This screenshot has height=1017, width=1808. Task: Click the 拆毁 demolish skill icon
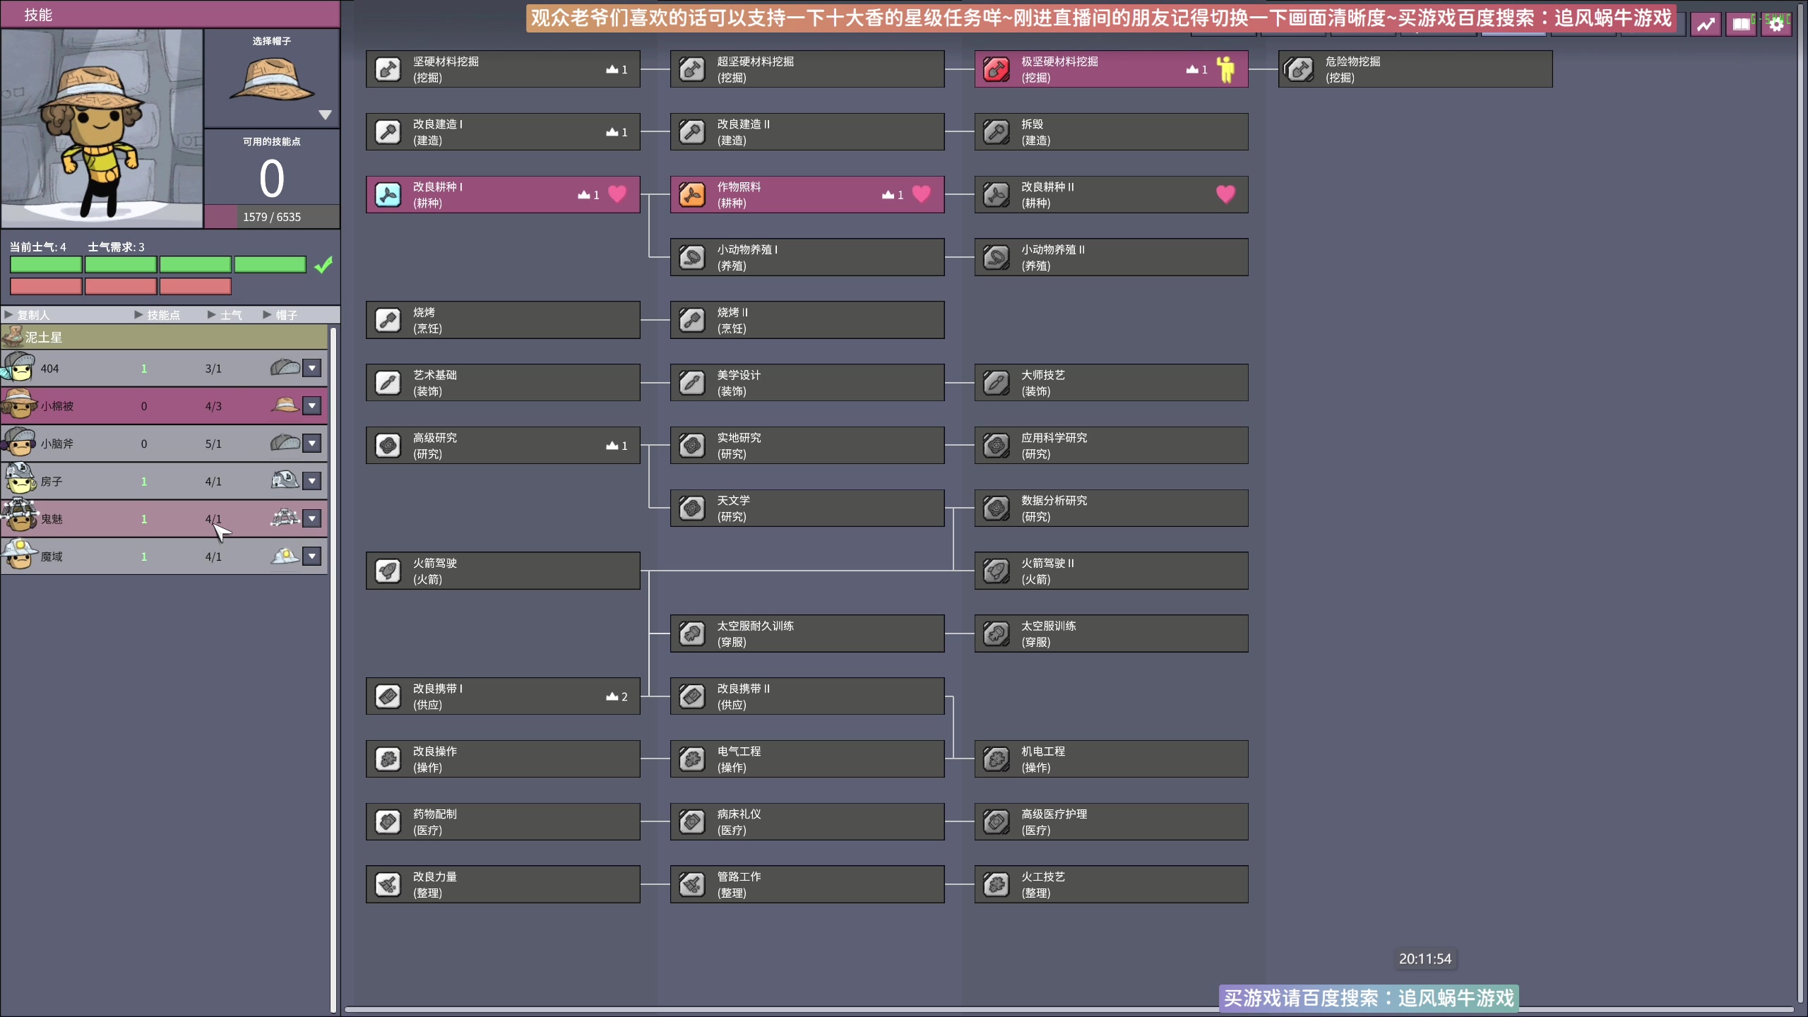(x=997, y=132)
